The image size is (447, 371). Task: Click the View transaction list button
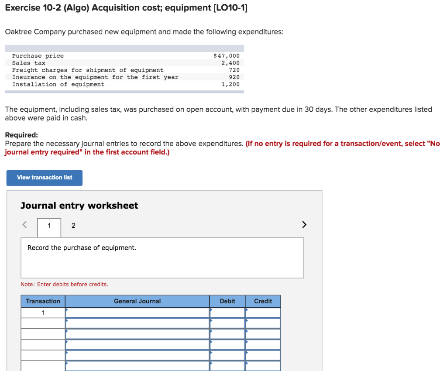44,178
